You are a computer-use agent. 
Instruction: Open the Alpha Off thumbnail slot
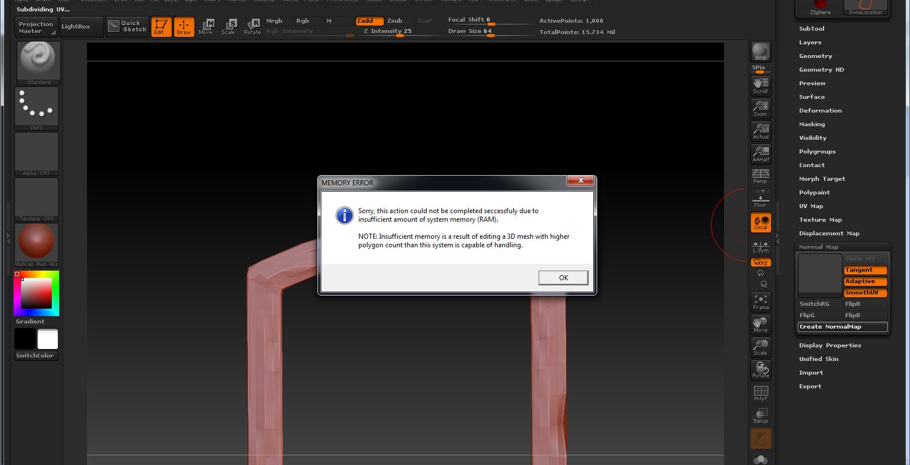(x=36, y=154)
